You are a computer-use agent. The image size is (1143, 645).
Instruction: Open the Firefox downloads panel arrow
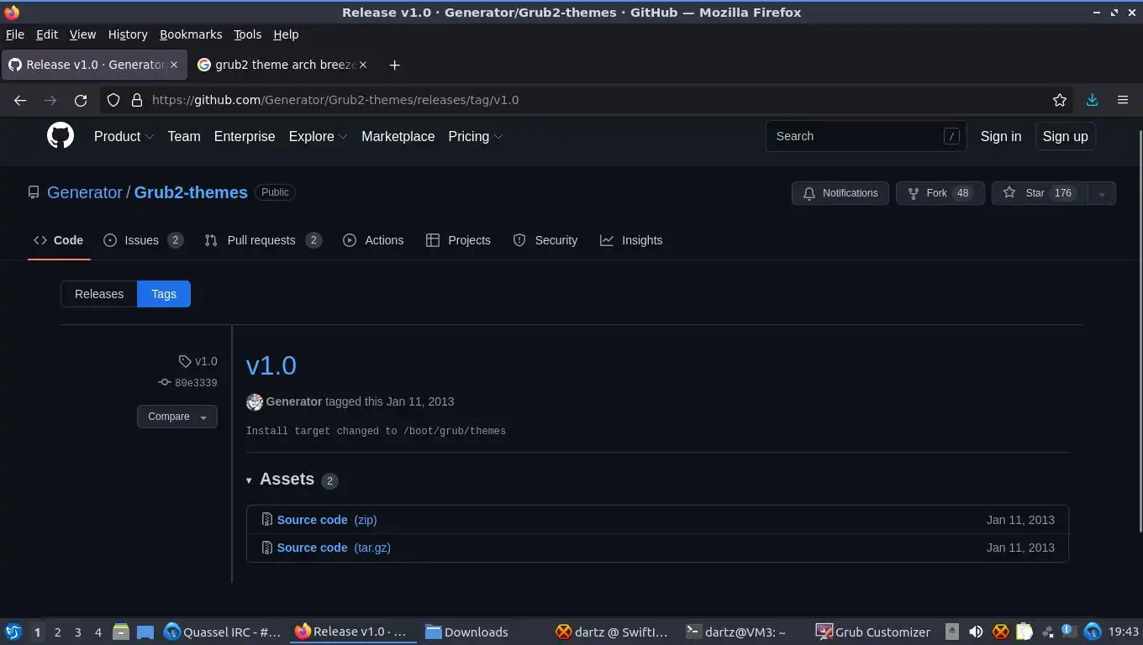coord(1092,100)
